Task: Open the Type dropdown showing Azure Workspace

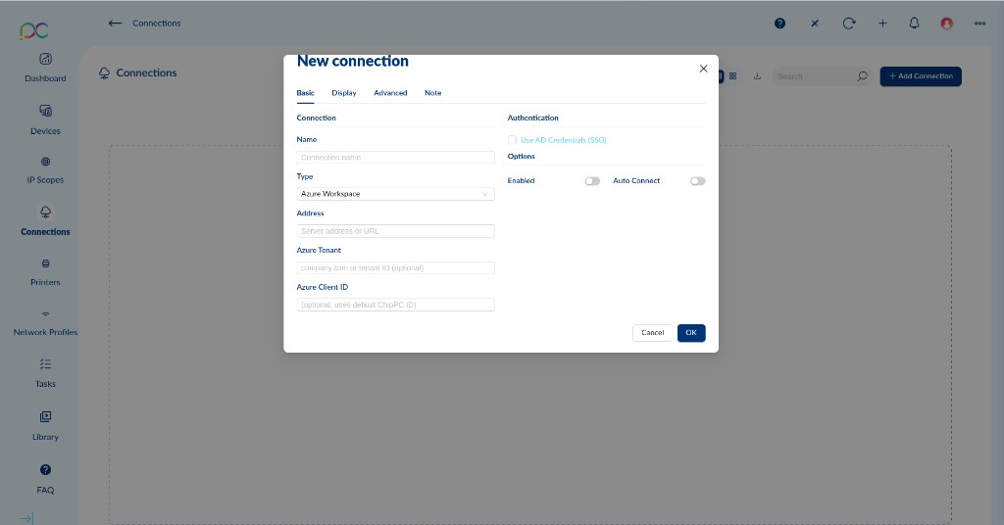Action: point(396,194)
